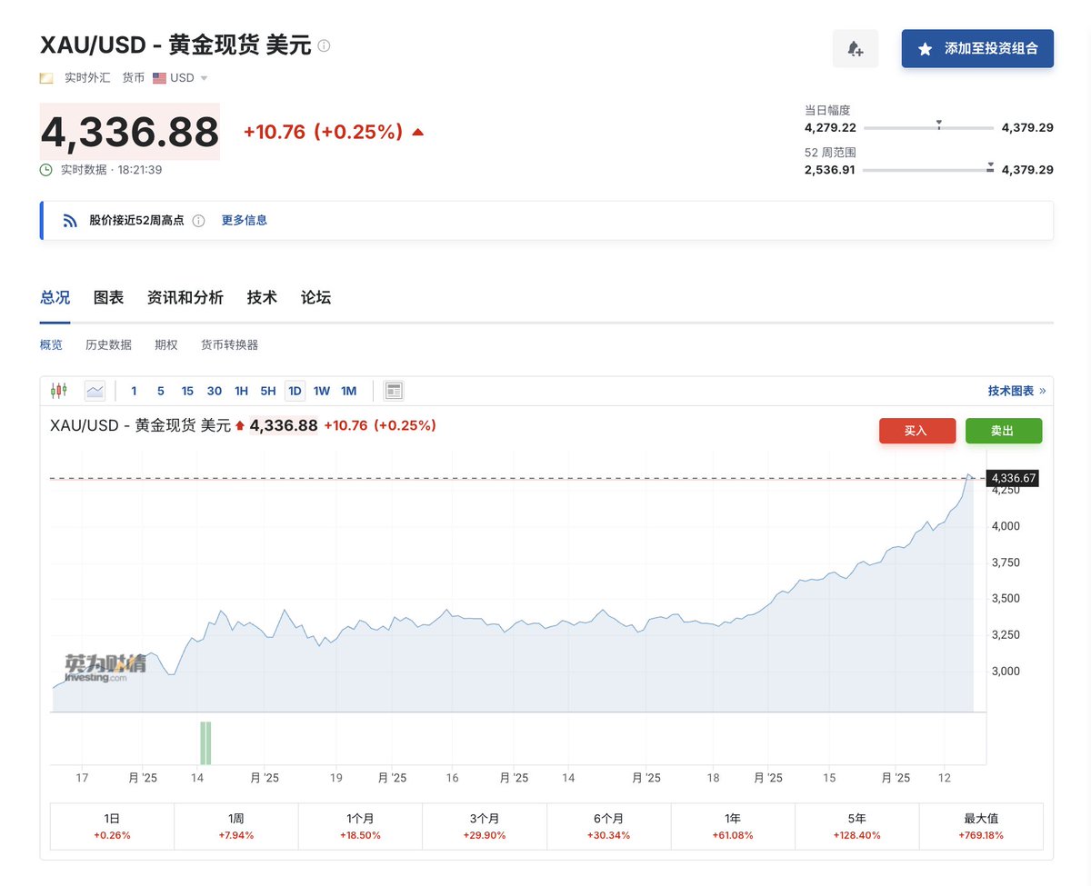This screenshot has height=886, width=1091.
Task: Click the 添加至投资组合 button
Action: (x=977, y=49)
